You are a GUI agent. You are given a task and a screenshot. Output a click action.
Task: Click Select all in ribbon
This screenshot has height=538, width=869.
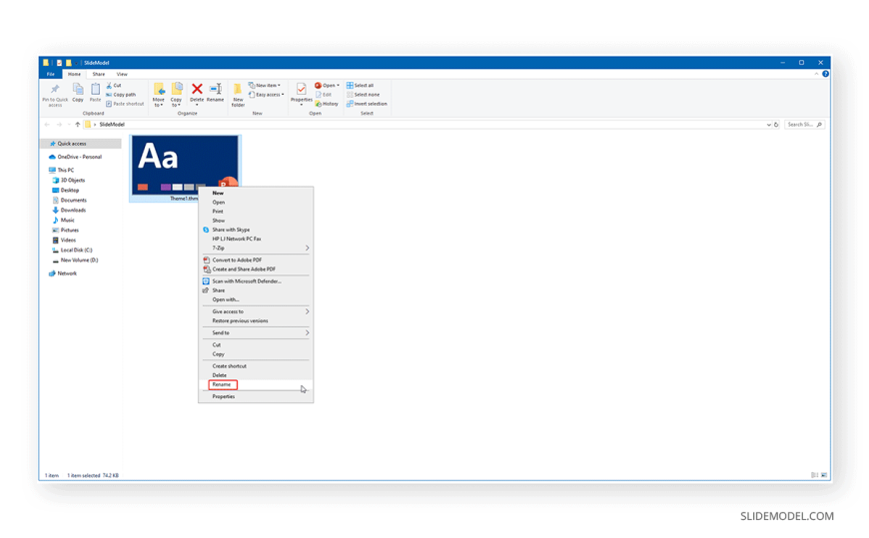(x=361, y=85)
